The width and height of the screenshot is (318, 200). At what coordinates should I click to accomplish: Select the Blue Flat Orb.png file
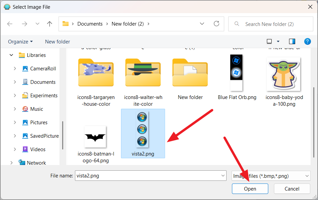click(236, 73)
